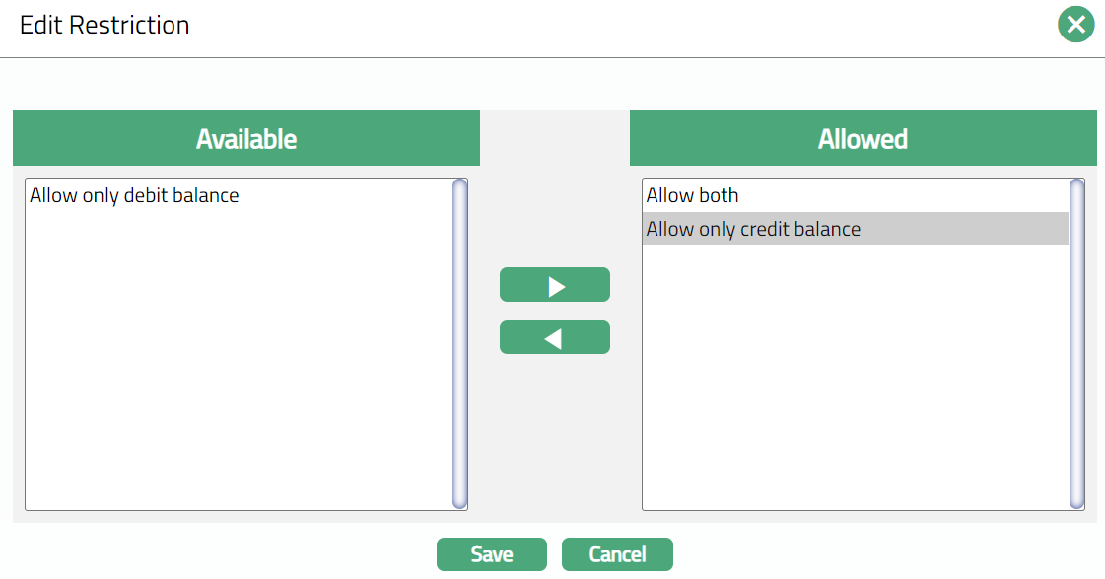Viewport: 1105px width, 579px height.
Task: Click empty space inside the Allowed list
Action: pos(853,395)
